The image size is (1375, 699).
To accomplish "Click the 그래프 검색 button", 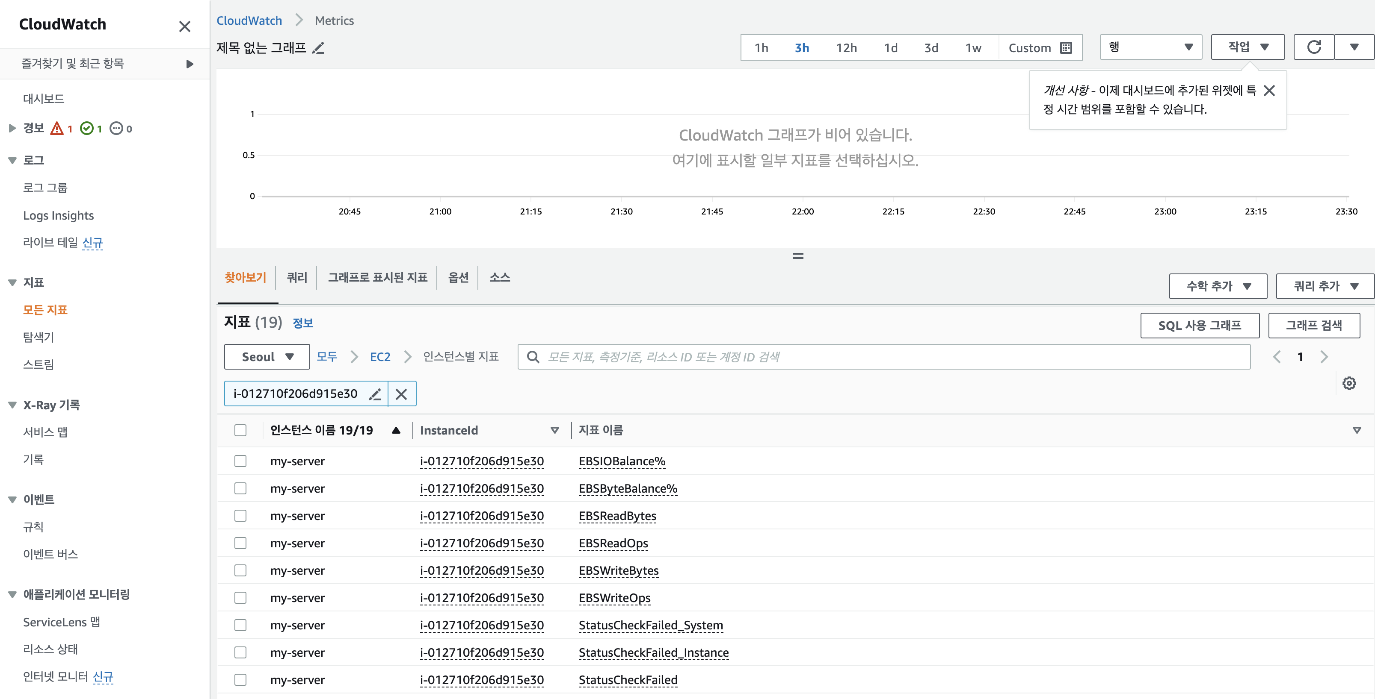I will [1314, 325].
